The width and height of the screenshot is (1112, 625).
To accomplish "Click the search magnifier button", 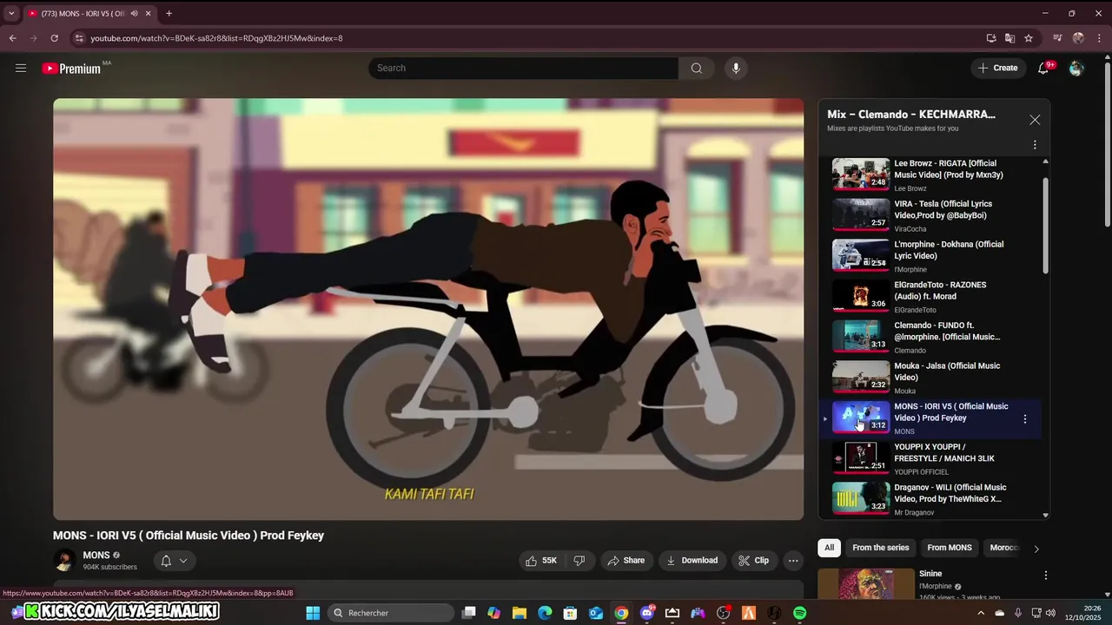I will click(x=696, y=68).
